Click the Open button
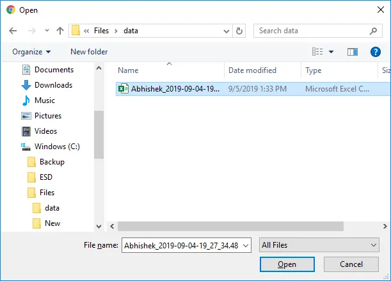The height and width of the screenshot is (281, 391). pyautogui.click(x=287, y=264)
